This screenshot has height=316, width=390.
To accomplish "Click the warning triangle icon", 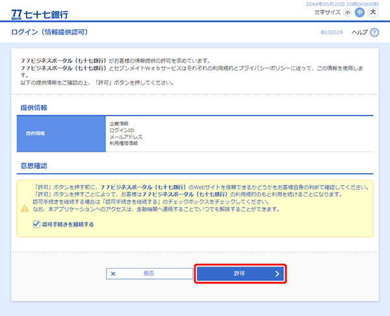I will click(x=25, y=208).
